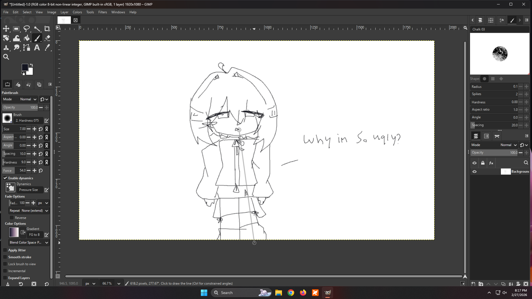Viewport: 532px width, 299px height.
Task: Hide the Background layer with eye icon
Action: (474, 172)
